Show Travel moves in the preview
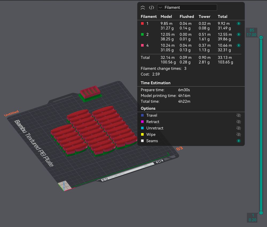267x227 pixels. (x=238, y=115)
